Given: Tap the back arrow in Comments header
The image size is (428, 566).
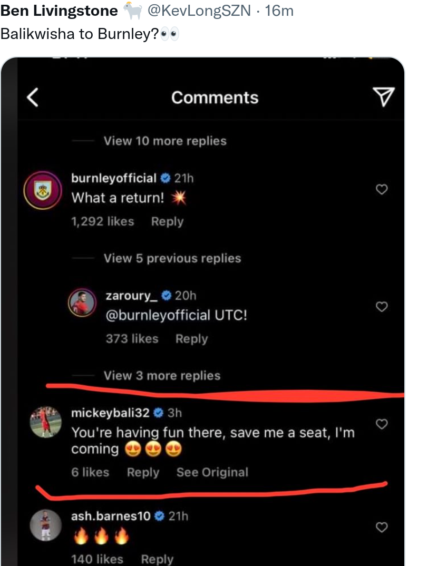Looking at the screenshot, I should click(33, 97).
